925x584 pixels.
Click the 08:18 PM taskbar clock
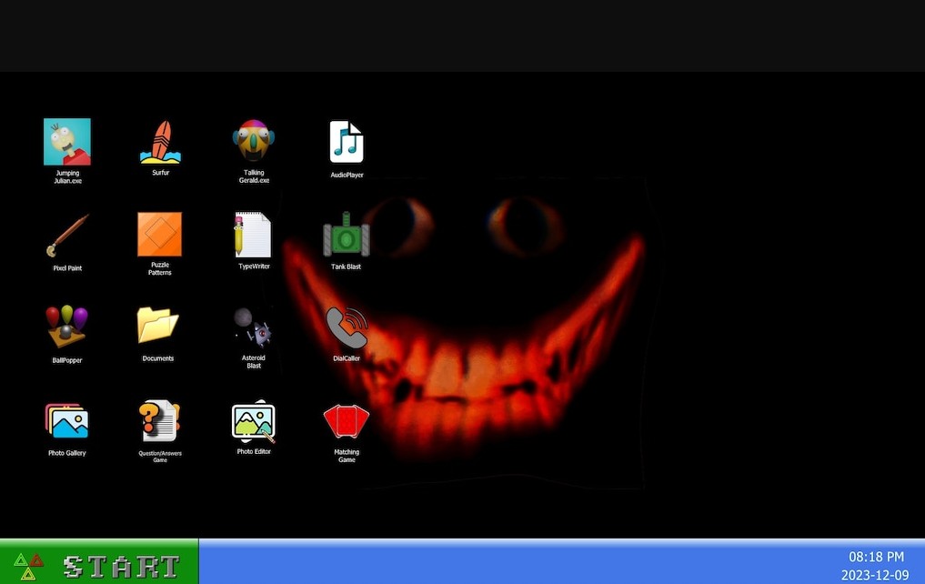click(876, 556)
